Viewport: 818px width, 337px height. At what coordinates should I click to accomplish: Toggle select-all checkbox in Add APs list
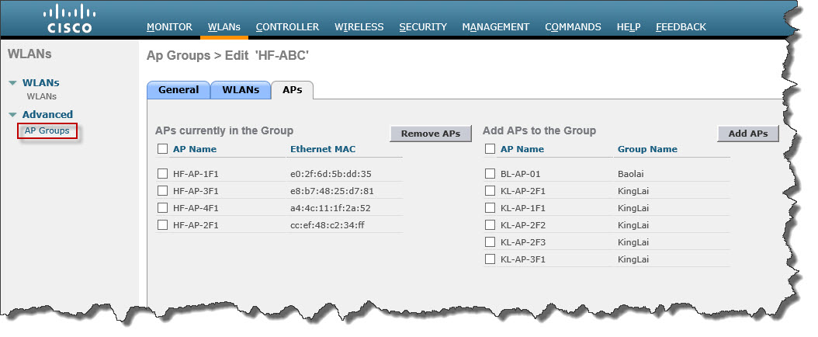[x=490, y=149]
